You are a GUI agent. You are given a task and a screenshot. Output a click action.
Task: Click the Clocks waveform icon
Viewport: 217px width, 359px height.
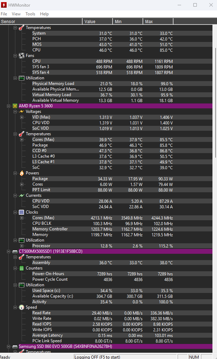pos(22,212)
